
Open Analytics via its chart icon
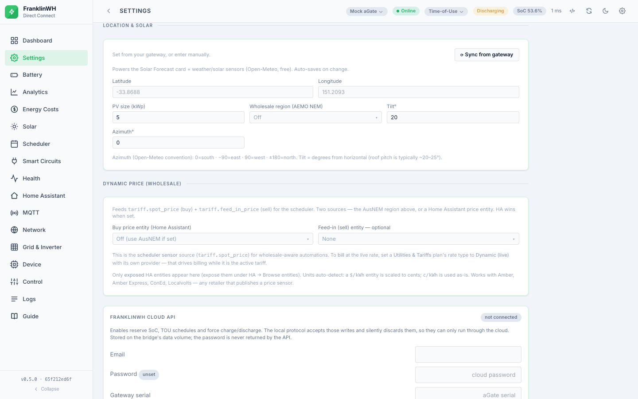(x=14, y=92)
